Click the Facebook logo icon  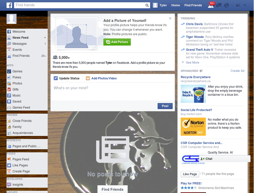click(9, 5)
